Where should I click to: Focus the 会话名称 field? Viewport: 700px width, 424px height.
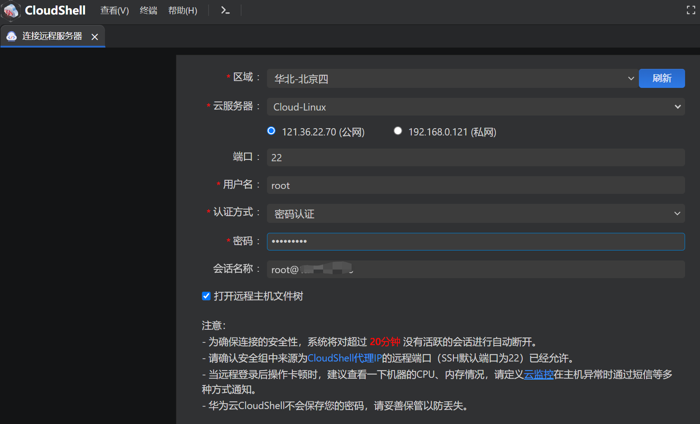[x=476, y=270]
